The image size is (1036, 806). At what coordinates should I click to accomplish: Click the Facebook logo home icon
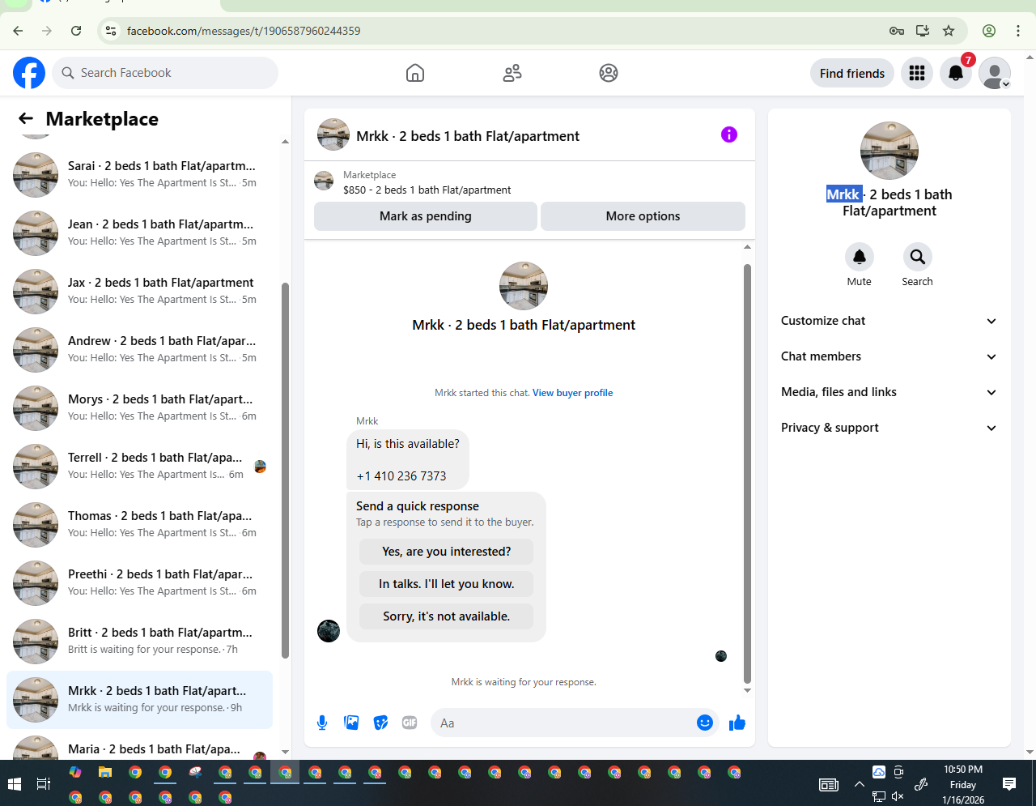point(29,73)
